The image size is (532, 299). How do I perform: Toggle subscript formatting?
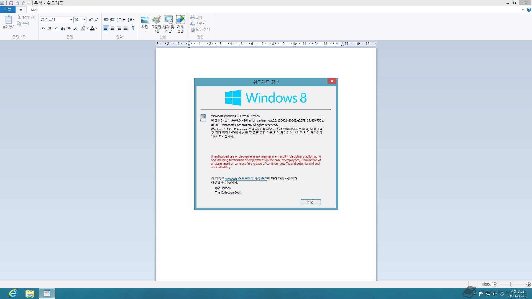pyautogui.click(x=70, y=28)
